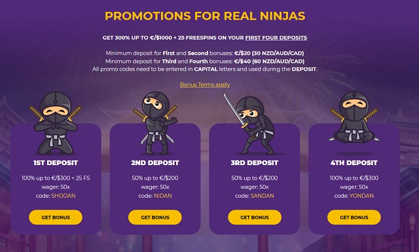Click the bowing ninja on the 1st Deposit card

(56, 123)
